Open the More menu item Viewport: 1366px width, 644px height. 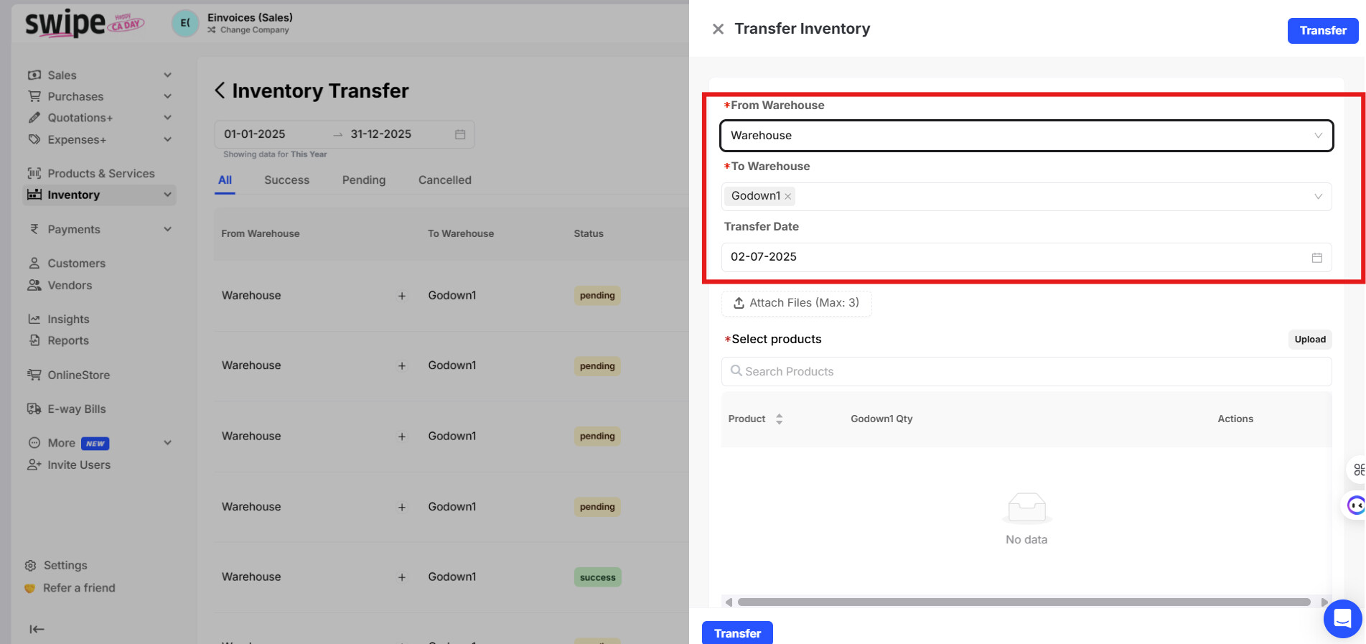coord(61,444)
